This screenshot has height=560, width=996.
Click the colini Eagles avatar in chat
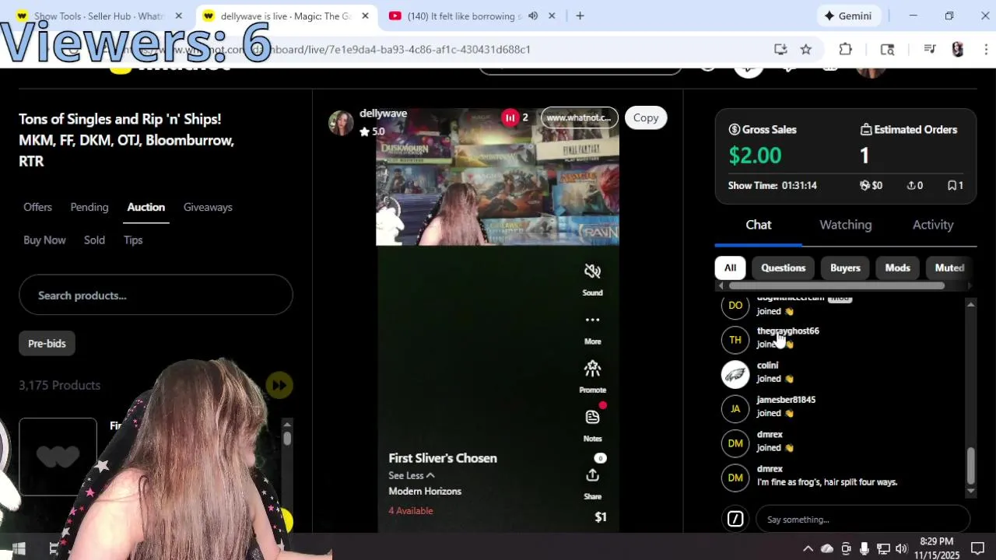coord(735,374)
